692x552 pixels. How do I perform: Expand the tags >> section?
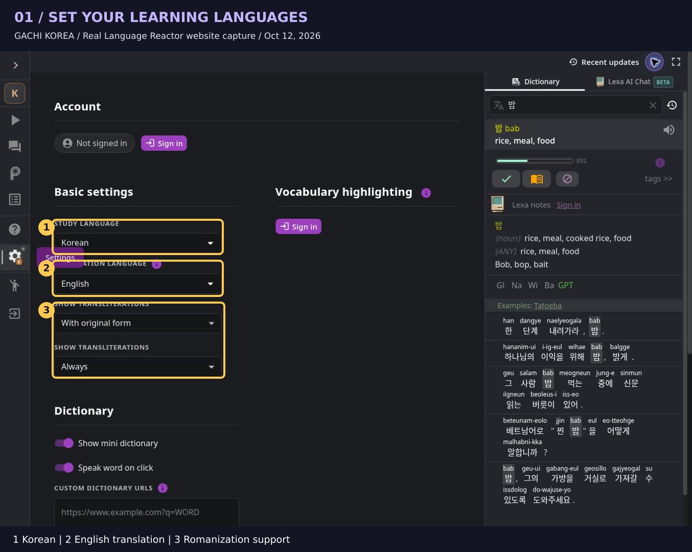click(x=658, y=178)
